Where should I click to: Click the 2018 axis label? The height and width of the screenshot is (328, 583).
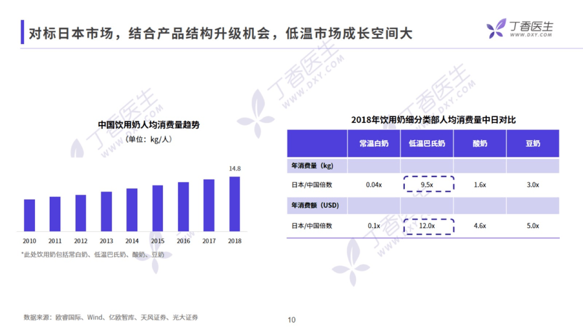pyautogui.click(x=235, y=241)
